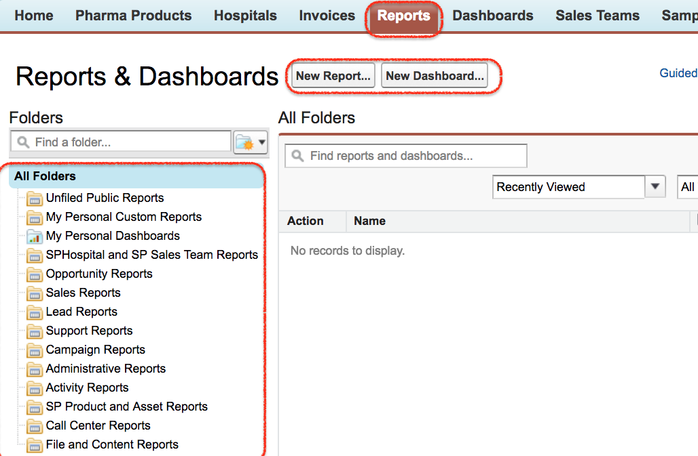Open the Recently Viewed dropdown

(x=655, y=187)
